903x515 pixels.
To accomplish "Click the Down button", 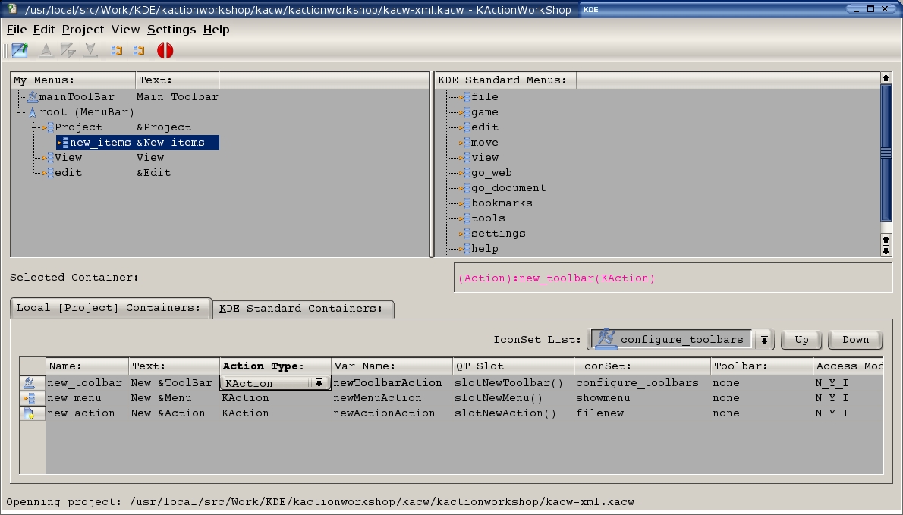I will click(855, 340).
